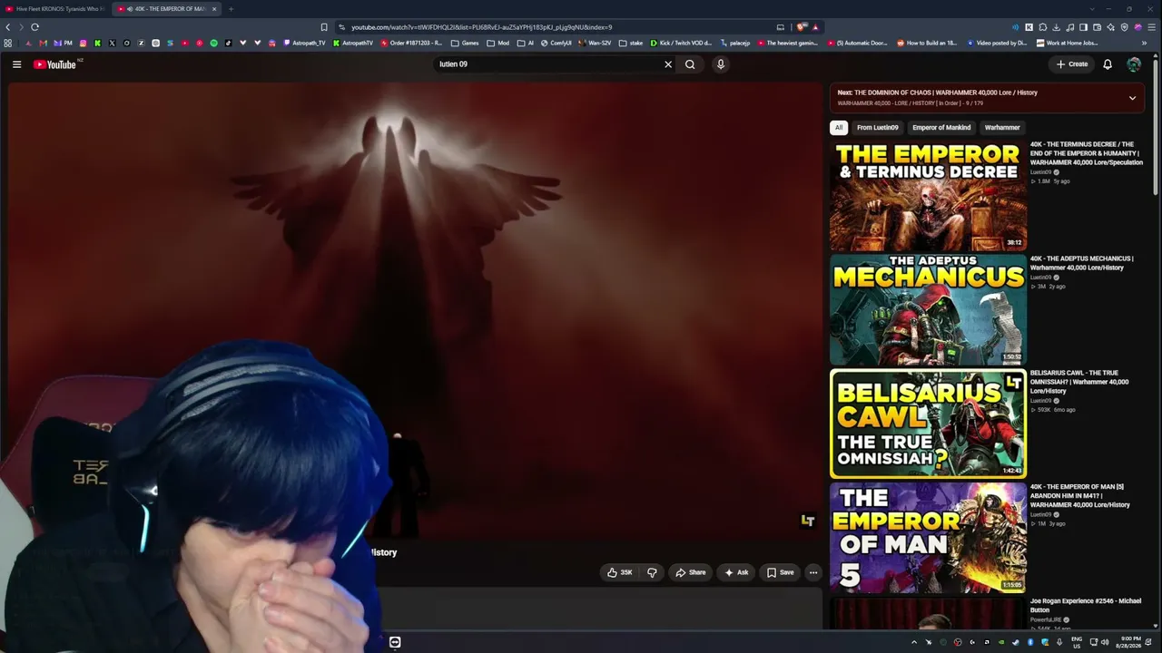Select the All filter chip
This screenshot has height=653, width=1162.
pos(839,128)
